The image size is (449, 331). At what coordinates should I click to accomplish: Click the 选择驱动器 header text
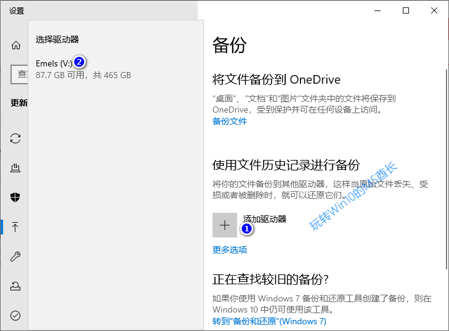point(57,39)
